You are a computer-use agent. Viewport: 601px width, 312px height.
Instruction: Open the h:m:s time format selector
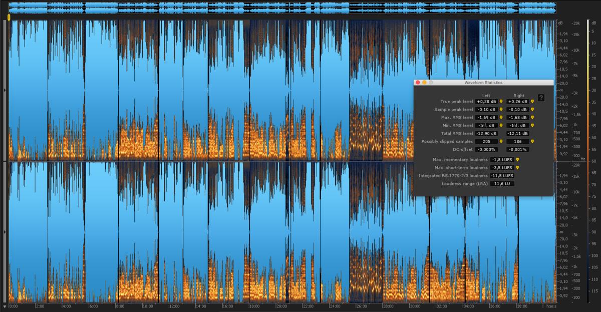[550, 306]
